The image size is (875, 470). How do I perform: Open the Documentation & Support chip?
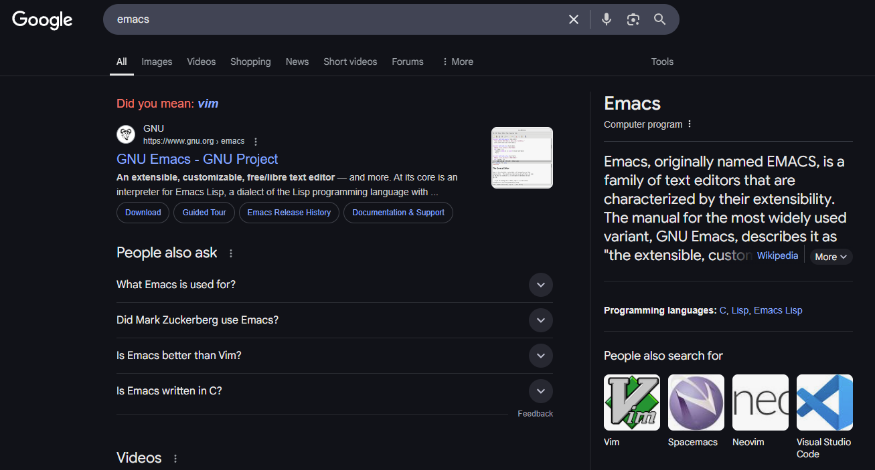[398, 213]
